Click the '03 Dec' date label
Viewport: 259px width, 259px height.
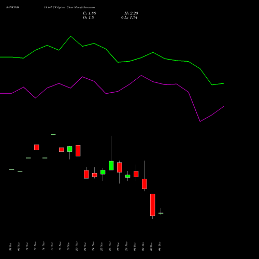pyautogui.click(x=151, y=247)
